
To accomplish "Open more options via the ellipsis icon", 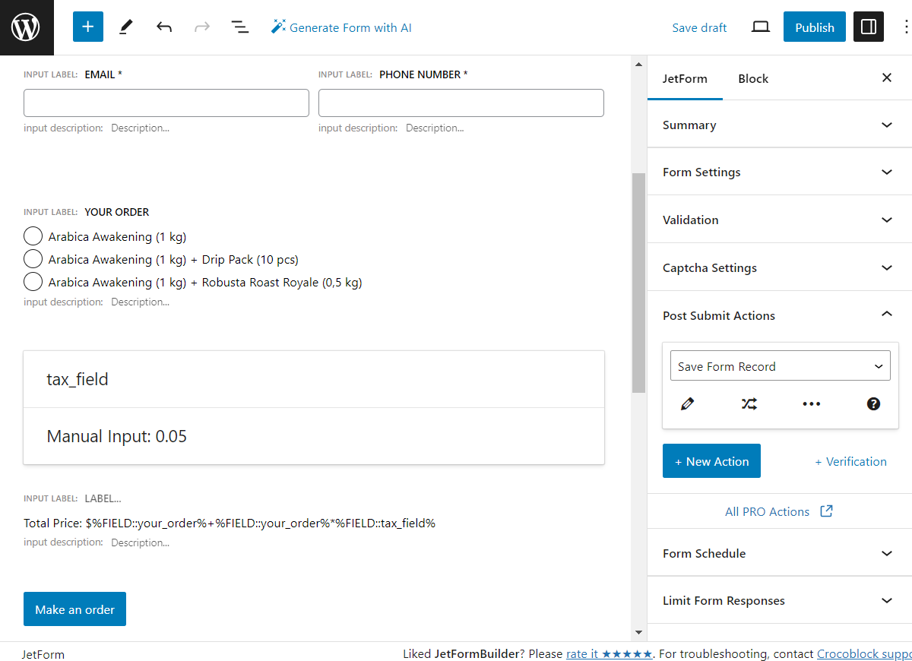I will point(811,403).
